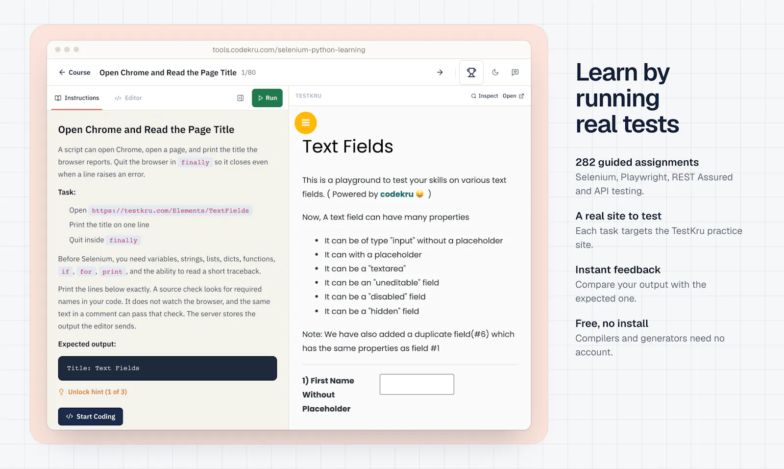The height and width of the screenshot is (469, 784).
Task: Click "282 guided assignments" heading
Action: 637,162
